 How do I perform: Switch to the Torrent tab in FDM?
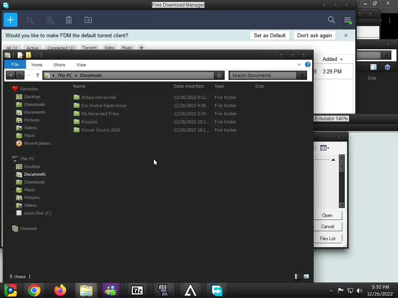(x=89, y=48)
